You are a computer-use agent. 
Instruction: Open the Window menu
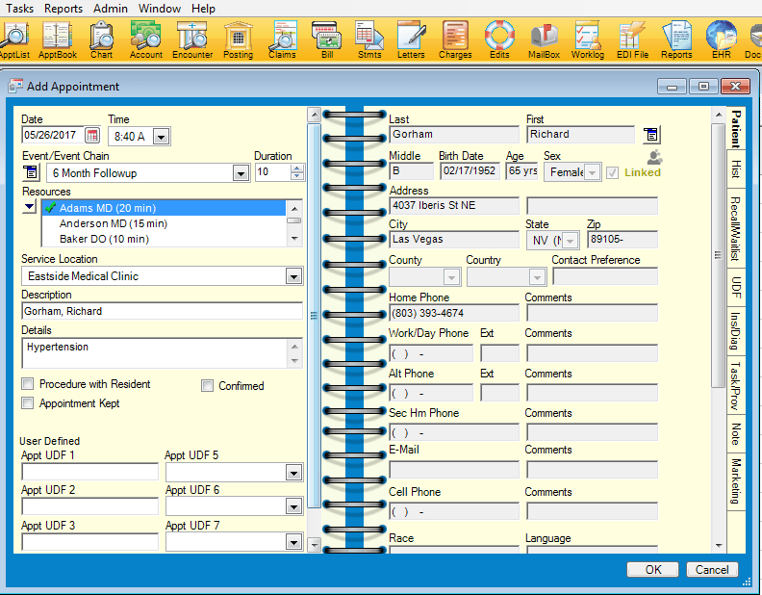tap(160, 9)
